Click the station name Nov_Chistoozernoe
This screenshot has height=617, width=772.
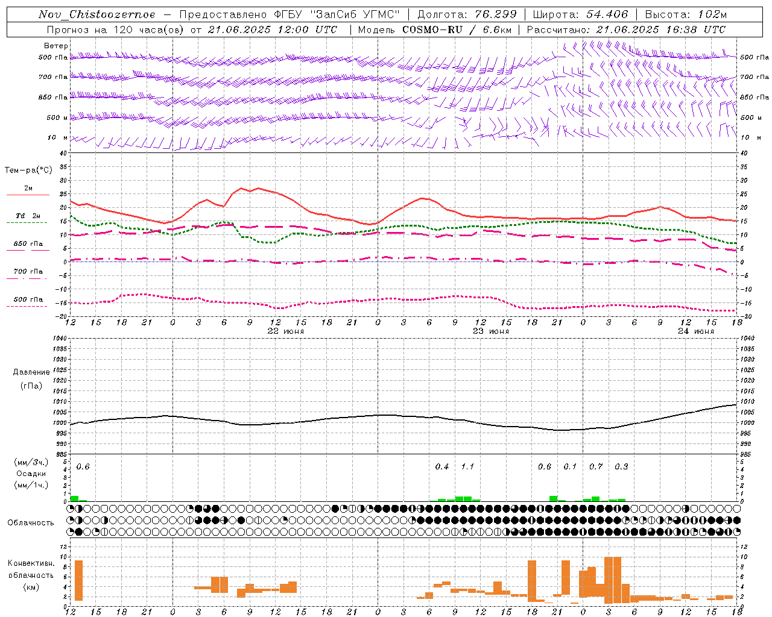pos(96,14)
